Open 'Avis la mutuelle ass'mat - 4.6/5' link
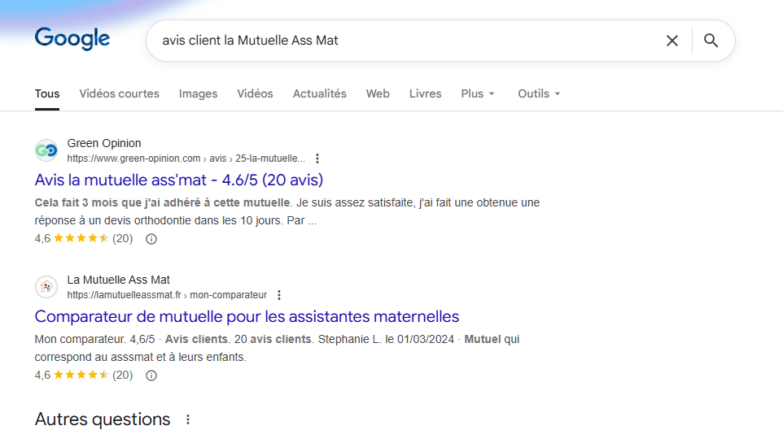Viewport: 783px width, 443px height. coord(179,180)
